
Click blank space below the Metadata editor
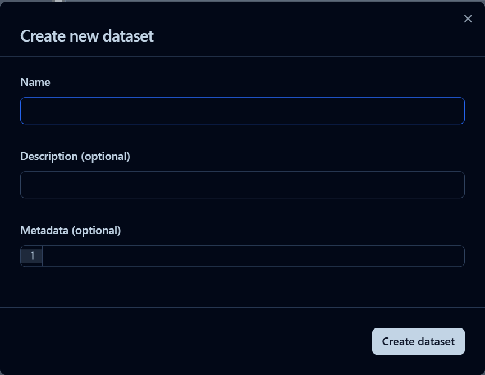(242, 286)
